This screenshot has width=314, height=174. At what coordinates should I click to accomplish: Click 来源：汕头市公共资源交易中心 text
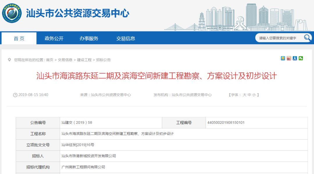pyautogui.click(x=106, y=95)
